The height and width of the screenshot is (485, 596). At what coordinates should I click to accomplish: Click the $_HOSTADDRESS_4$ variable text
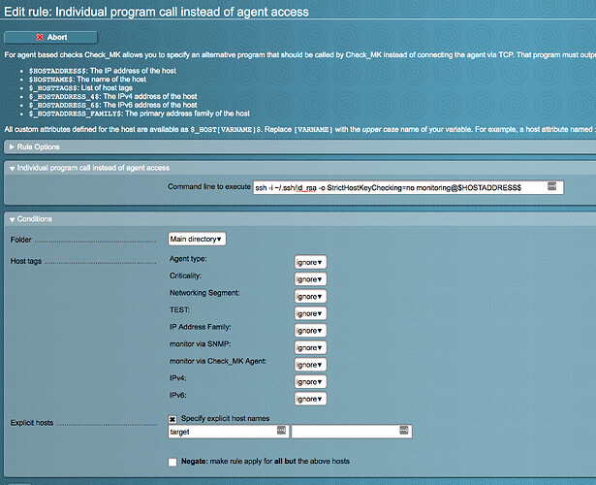point(65,97)
